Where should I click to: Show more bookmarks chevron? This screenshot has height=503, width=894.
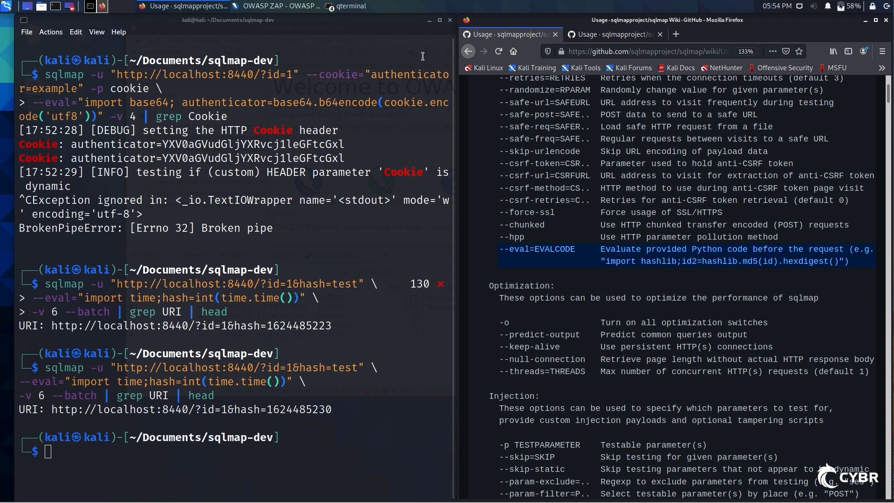[882, 68]
